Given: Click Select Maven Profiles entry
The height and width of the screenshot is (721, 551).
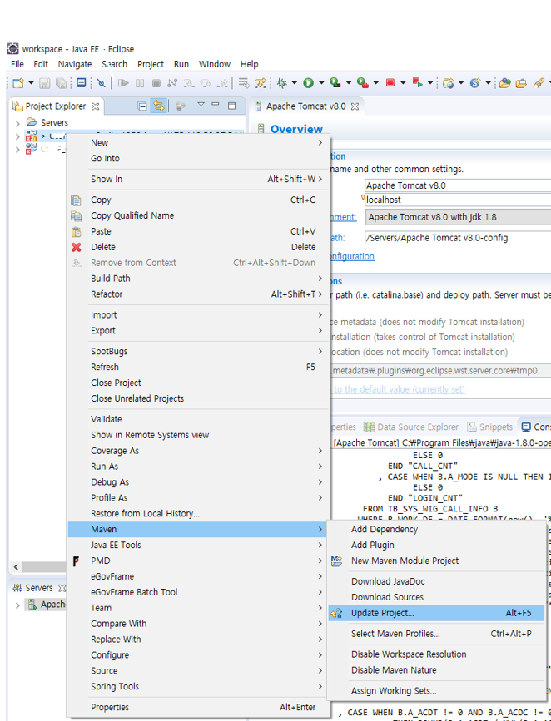Looking at the screenshot, I should coord(436,634).
